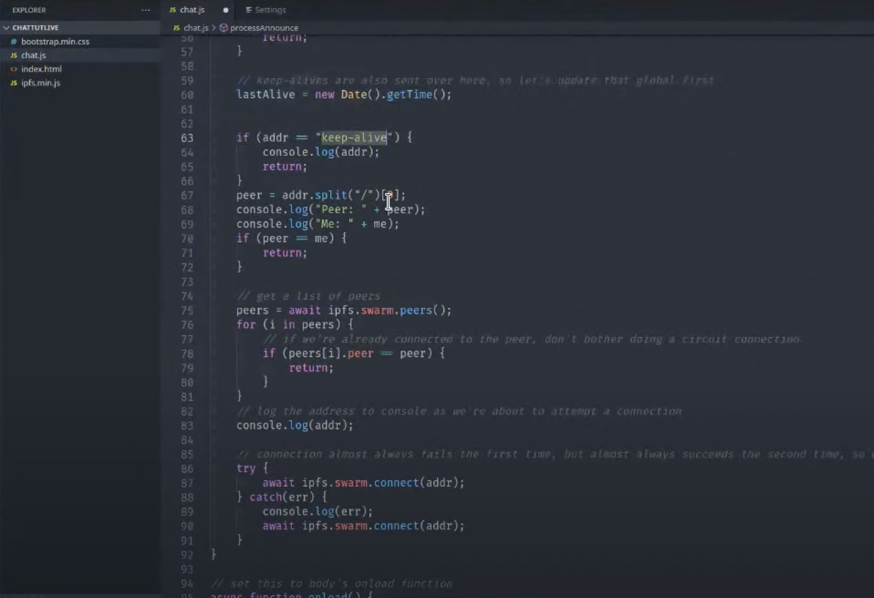Click the breadcrumb function symbol icon

223,28
